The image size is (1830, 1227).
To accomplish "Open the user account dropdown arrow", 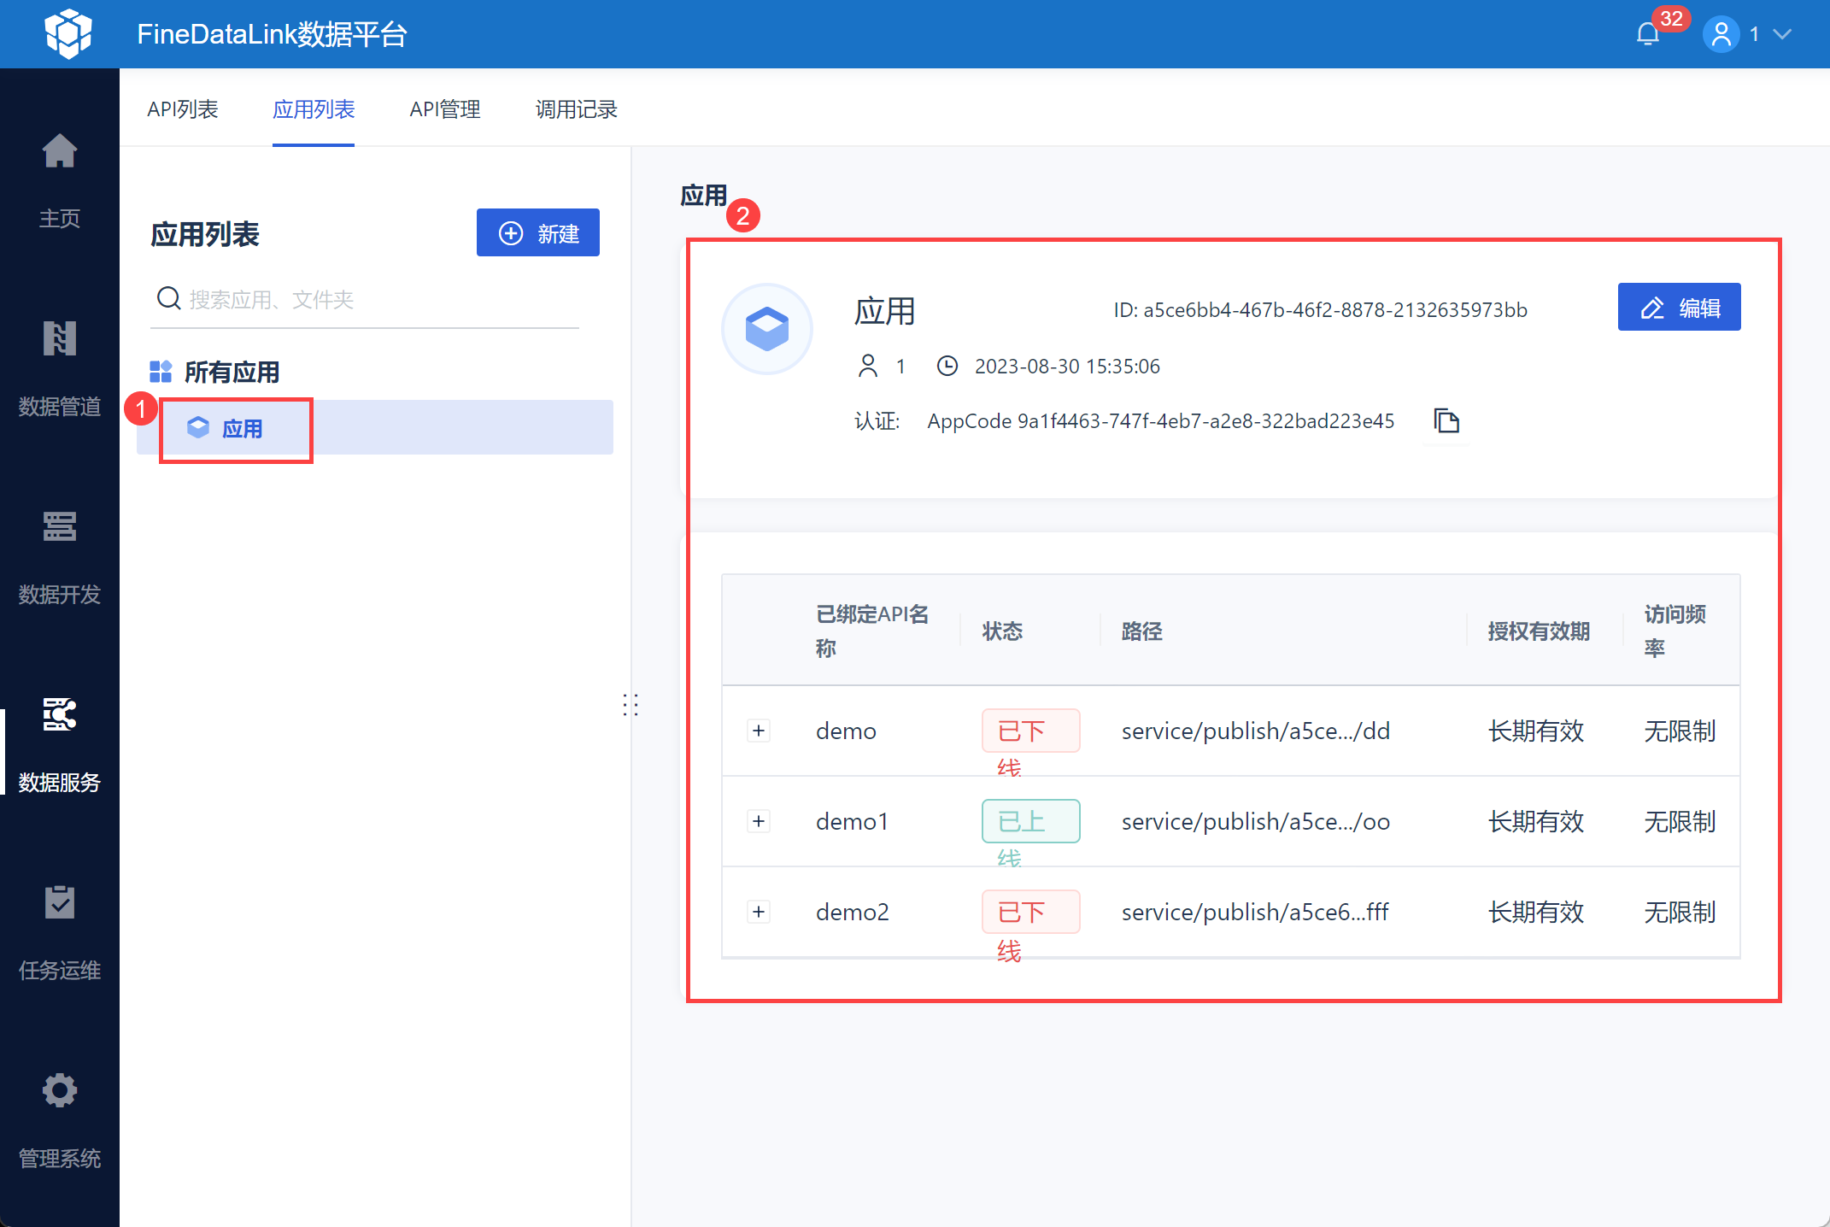I will point(1782,34).
